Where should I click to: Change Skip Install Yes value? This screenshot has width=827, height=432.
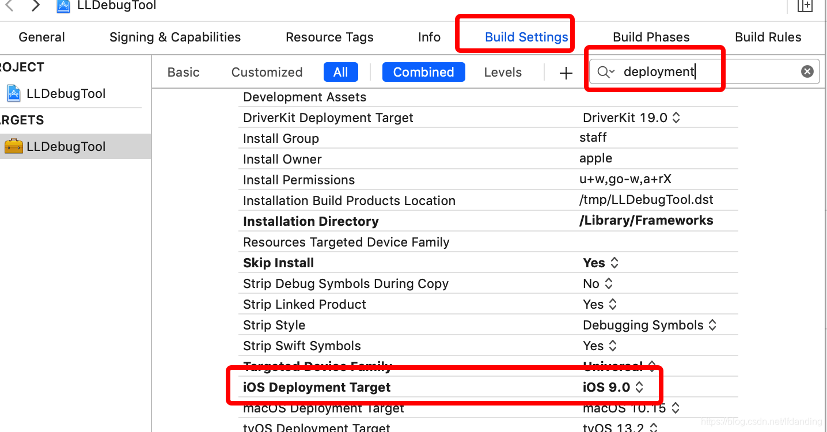(601, 263)
